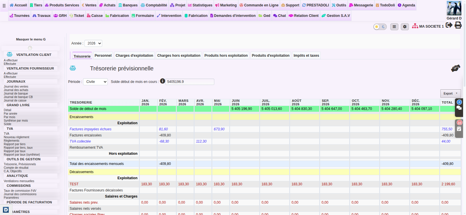Click Factures impayées échues link
This screenshot has height=215, width=466.
pos(90,129)
